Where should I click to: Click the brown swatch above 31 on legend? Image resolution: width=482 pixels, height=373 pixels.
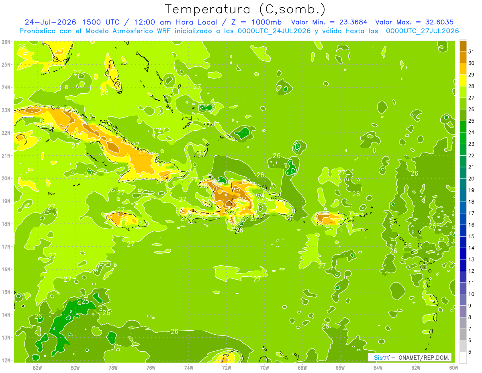(463, 46)
